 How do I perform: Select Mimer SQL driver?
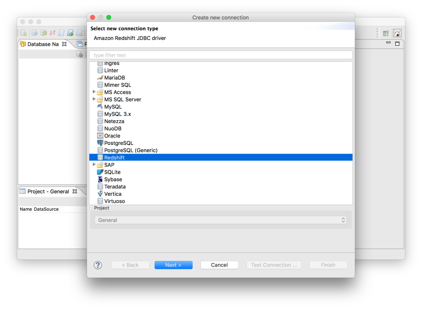point(118,85)
